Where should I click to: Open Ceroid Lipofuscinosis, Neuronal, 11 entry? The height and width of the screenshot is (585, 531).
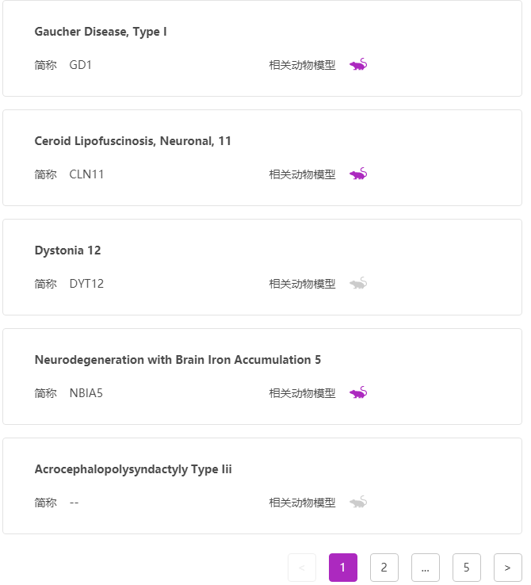133,141
